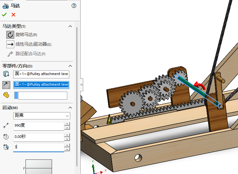Click the red rotation arrow in viewport
Image resolution: width=238 pixels, height=174 pixels.
(200, 86)
